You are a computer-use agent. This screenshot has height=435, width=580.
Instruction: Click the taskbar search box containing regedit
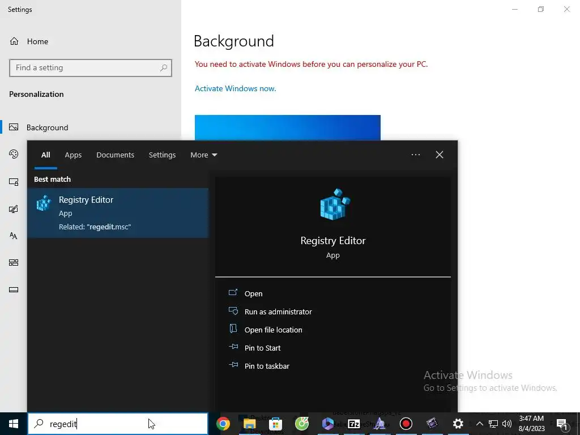point(118,424)
